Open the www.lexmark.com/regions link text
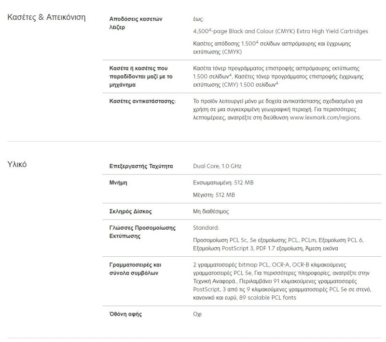Screen dimensions: 386x342 [x=325, y=118]
